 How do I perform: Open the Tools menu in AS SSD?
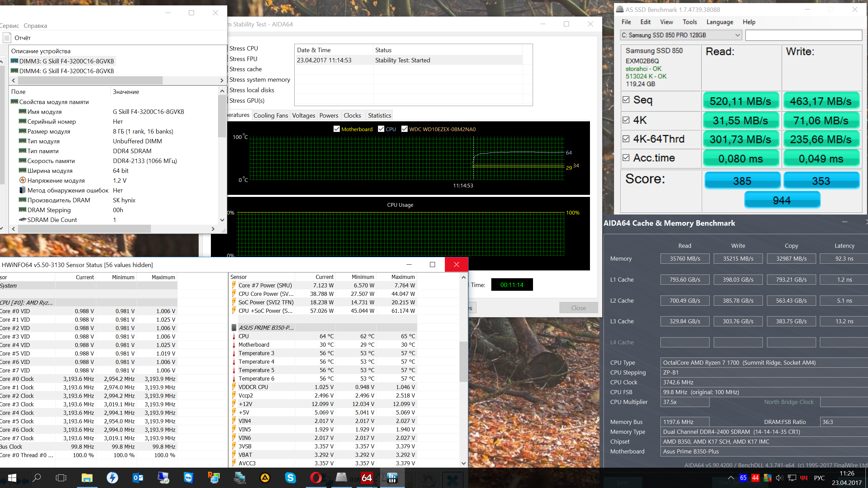coord(689,22)
